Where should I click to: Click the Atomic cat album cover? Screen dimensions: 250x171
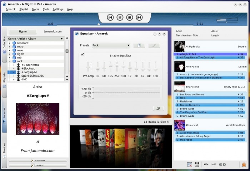point(180,125)
